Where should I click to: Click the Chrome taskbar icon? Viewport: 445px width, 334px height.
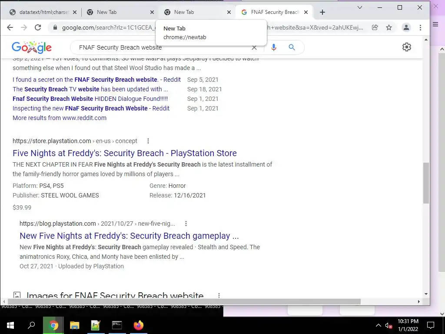pos(53,325)
